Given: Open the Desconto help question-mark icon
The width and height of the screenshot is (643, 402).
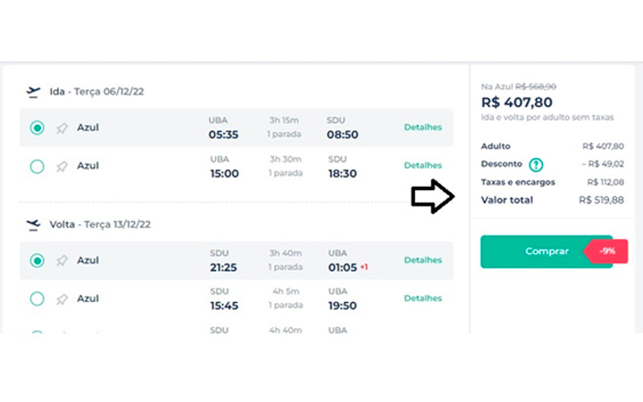Looking at the screenshot, I should pyautogui.click(x=536, y=164).
